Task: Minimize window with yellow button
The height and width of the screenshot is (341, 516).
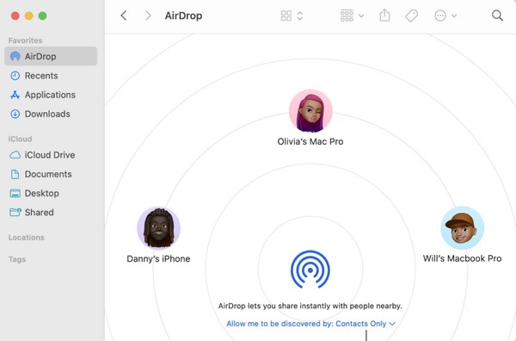Action: coord(29,15)
